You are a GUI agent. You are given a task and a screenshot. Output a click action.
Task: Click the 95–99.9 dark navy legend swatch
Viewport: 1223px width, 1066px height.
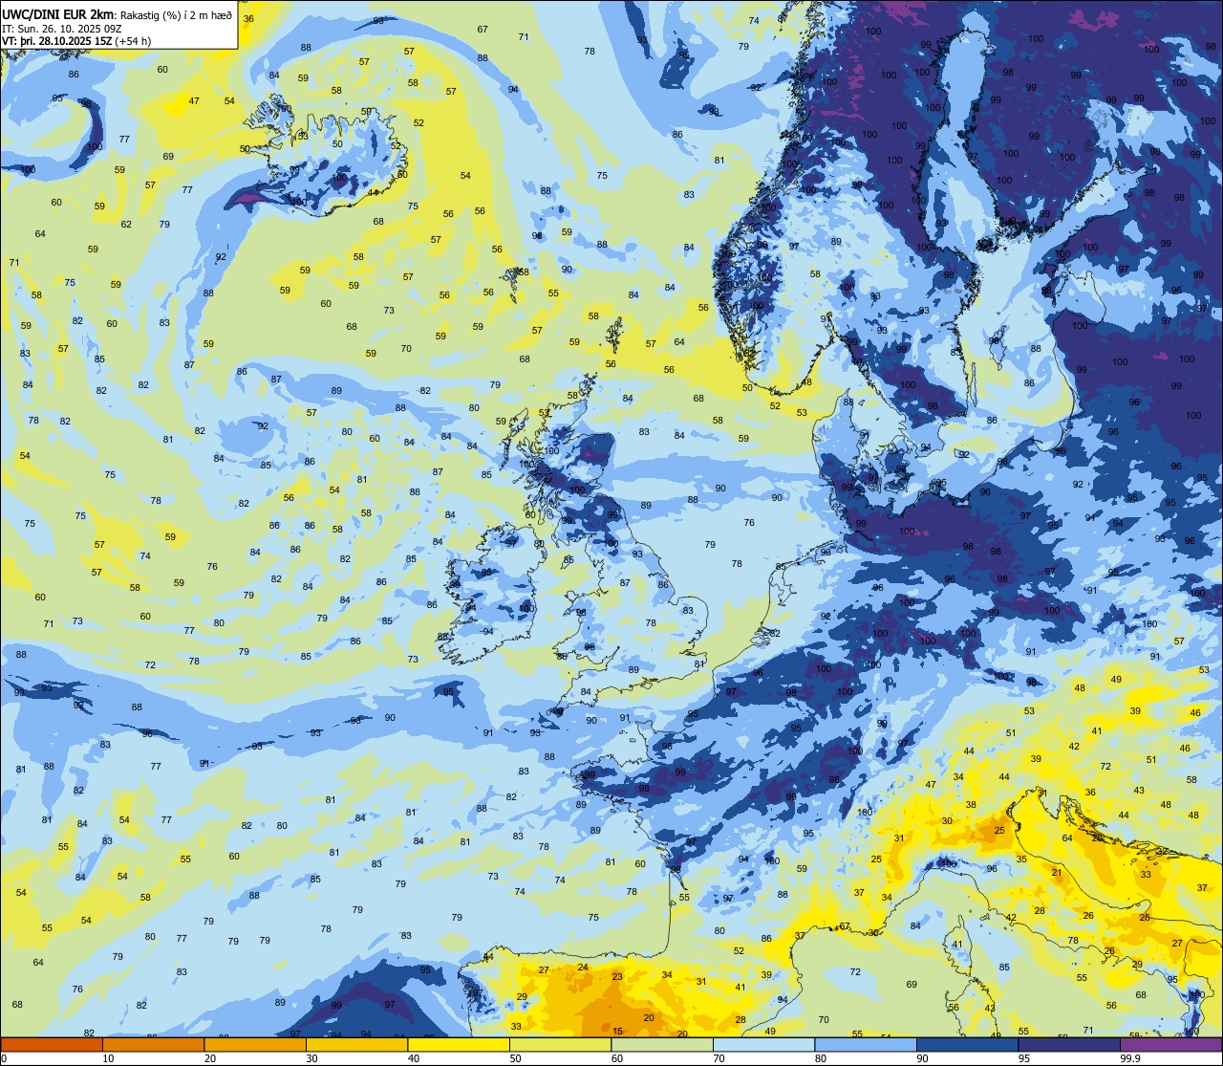pos(1069,1044)
